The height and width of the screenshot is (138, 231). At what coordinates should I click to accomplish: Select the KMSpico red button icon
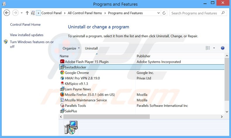click(x=62, y=83)
